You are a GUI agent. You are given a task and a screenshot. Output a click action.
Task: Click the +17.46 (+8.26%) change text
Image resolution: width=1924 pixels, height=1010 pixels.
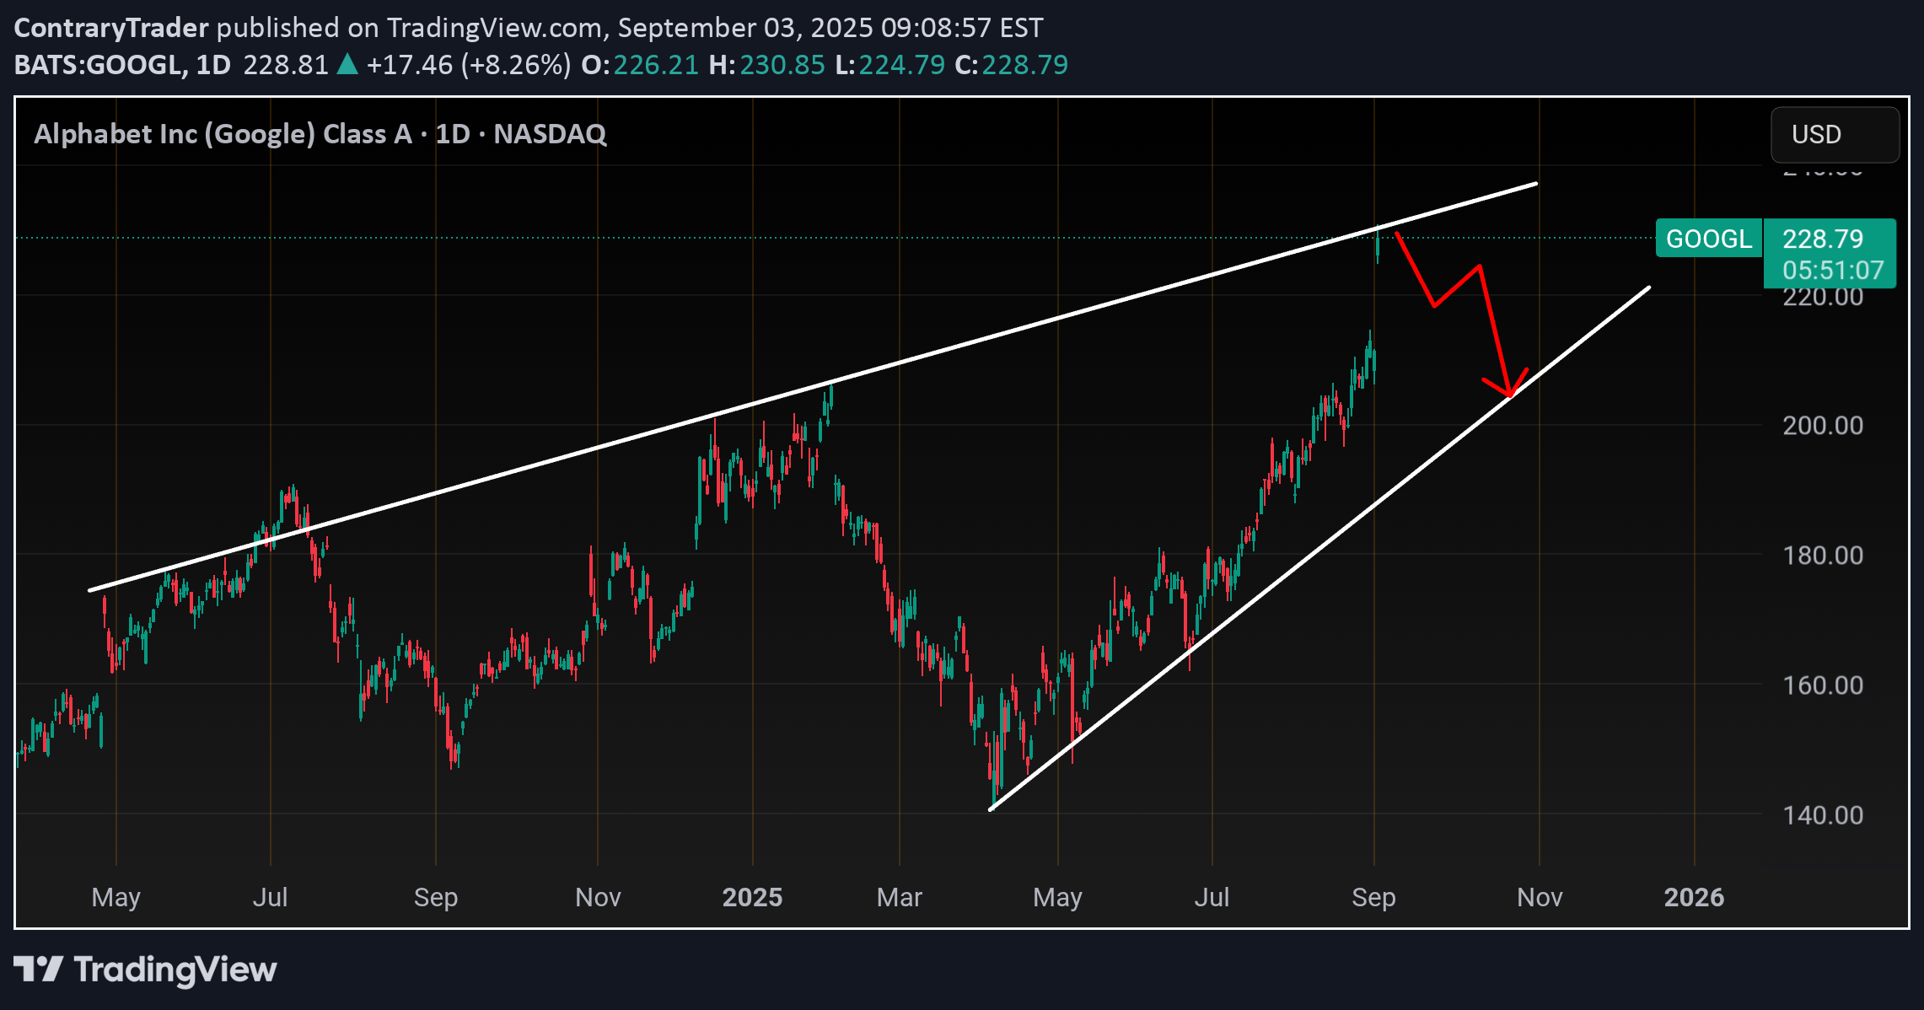(469, 65)
